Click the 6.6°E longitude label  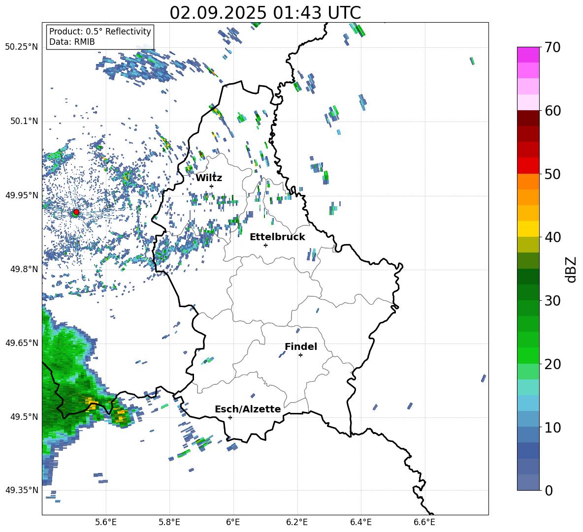click(x=424, y=522)
